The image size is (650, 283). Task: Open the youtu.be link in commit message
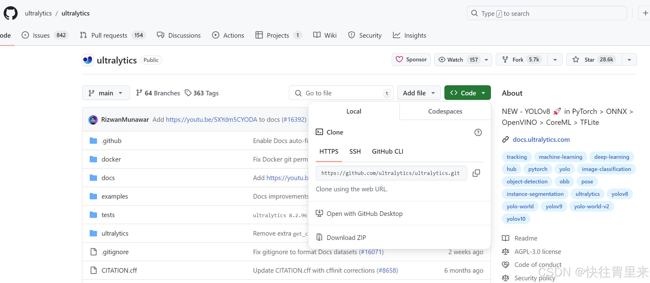point(211,120)
